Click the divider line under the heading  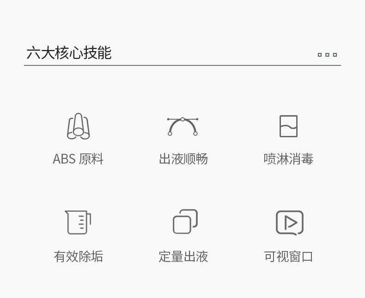182,65
